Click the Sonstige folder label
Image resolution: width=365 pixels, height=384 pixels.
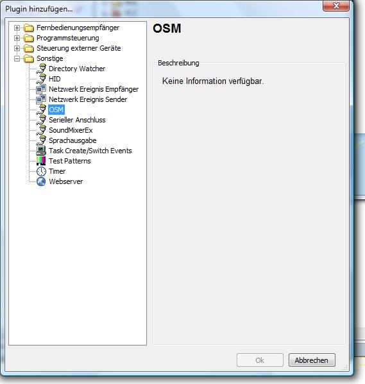coord(50,58)
